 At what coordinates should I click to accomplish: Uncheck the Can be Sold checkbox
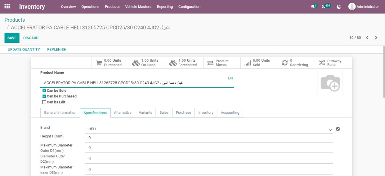pos(44,91)
